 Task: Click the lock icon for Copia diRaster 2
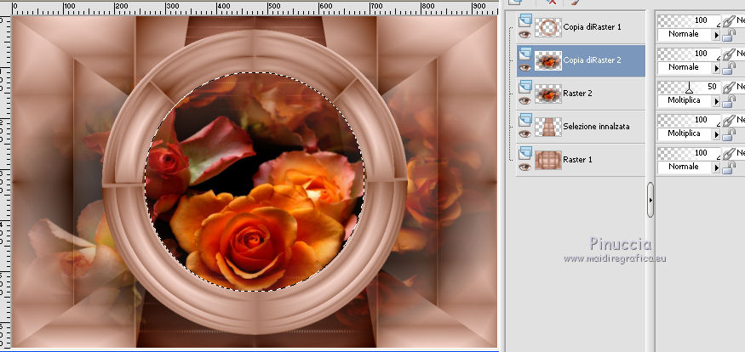click(728, 67)
